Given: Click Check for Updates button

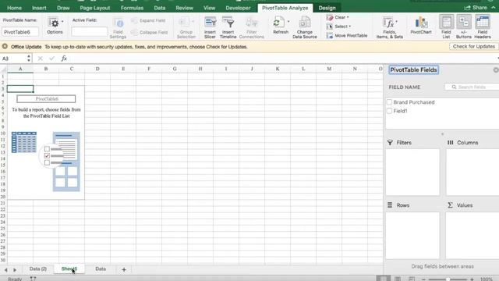Looking at the screenshot, I should pyautogui.click(x=473, y=47).
